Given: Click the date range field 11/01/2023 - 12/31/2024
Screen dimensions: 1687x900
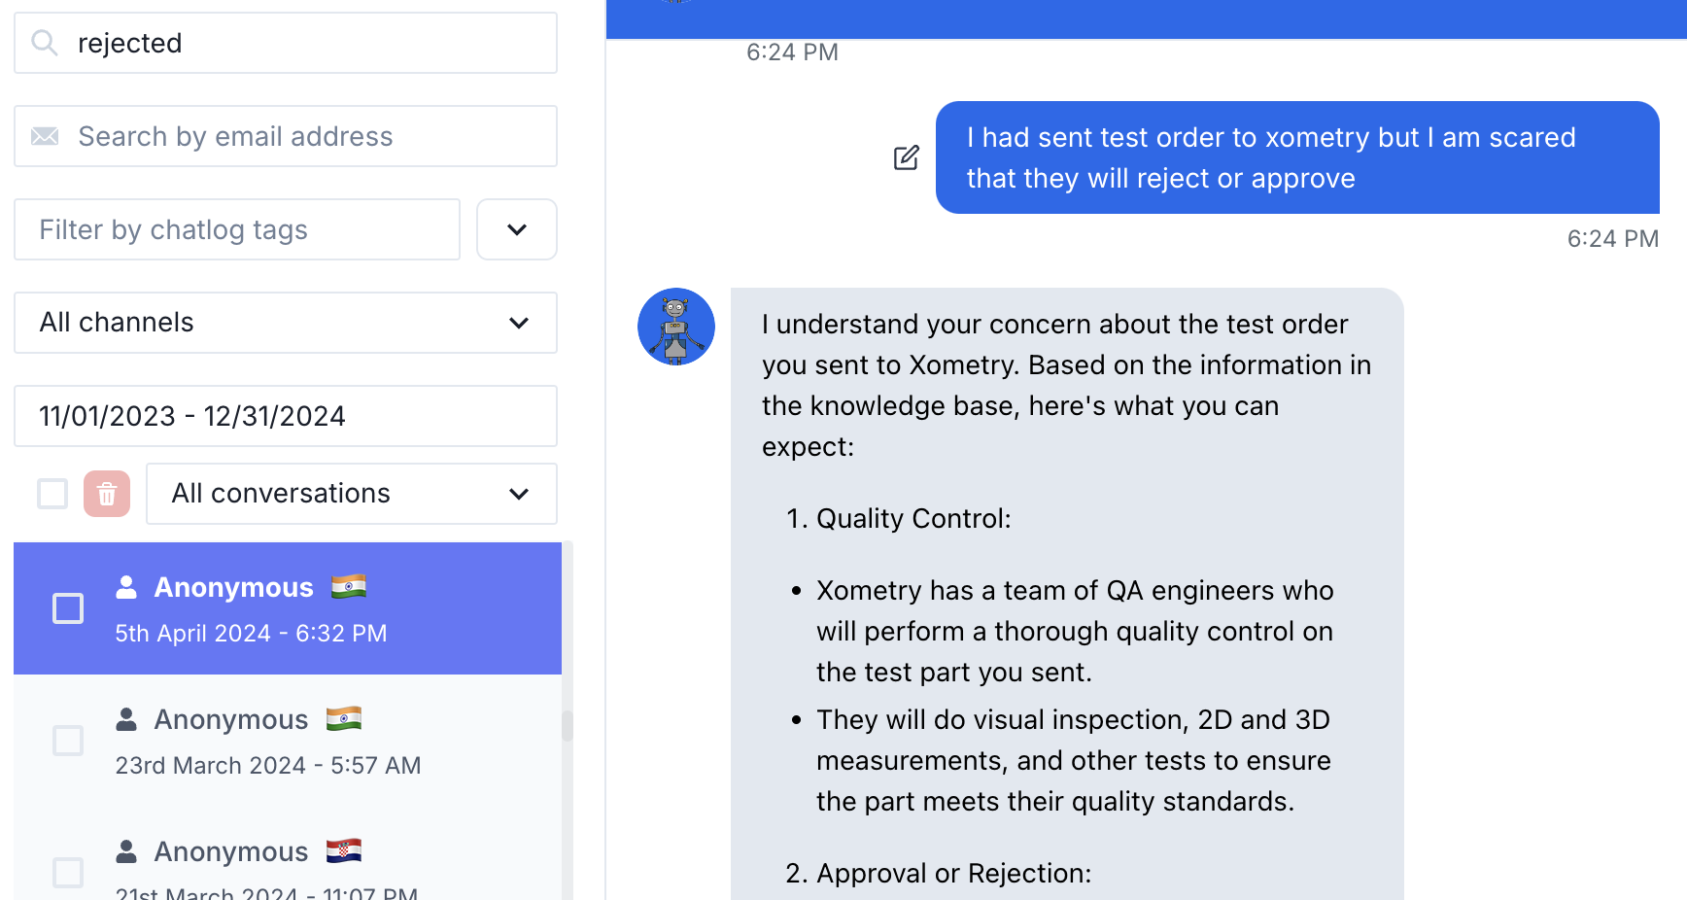Looking at the screenshot, I should (286, 416).
